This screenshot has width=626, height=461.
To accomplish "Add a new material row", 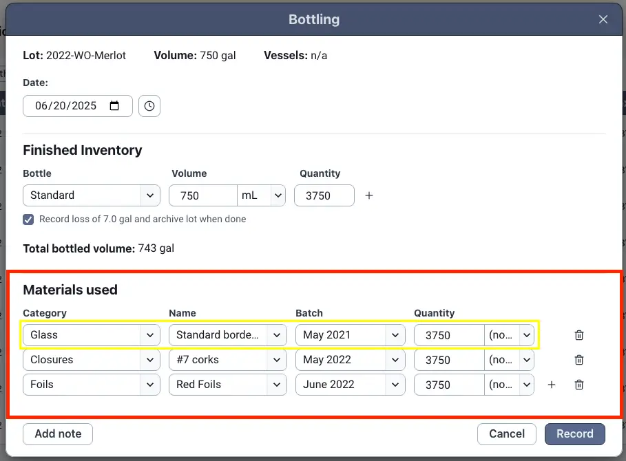I will 552,385.
